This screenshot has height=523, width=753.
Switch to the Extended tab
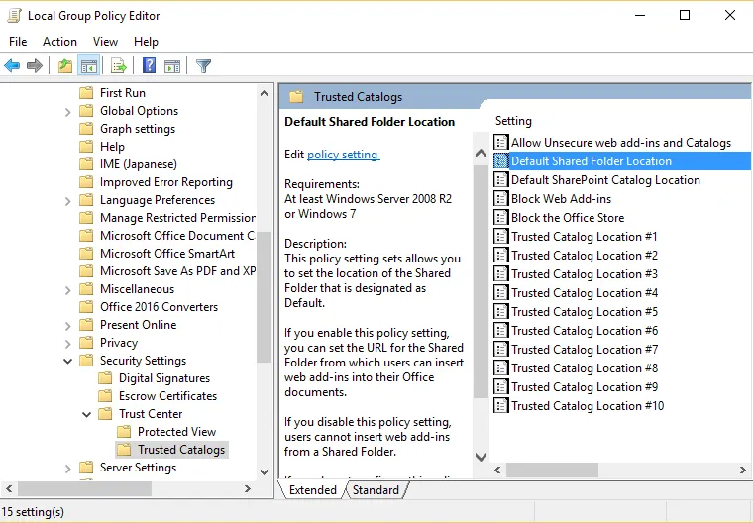coord(313,490)
